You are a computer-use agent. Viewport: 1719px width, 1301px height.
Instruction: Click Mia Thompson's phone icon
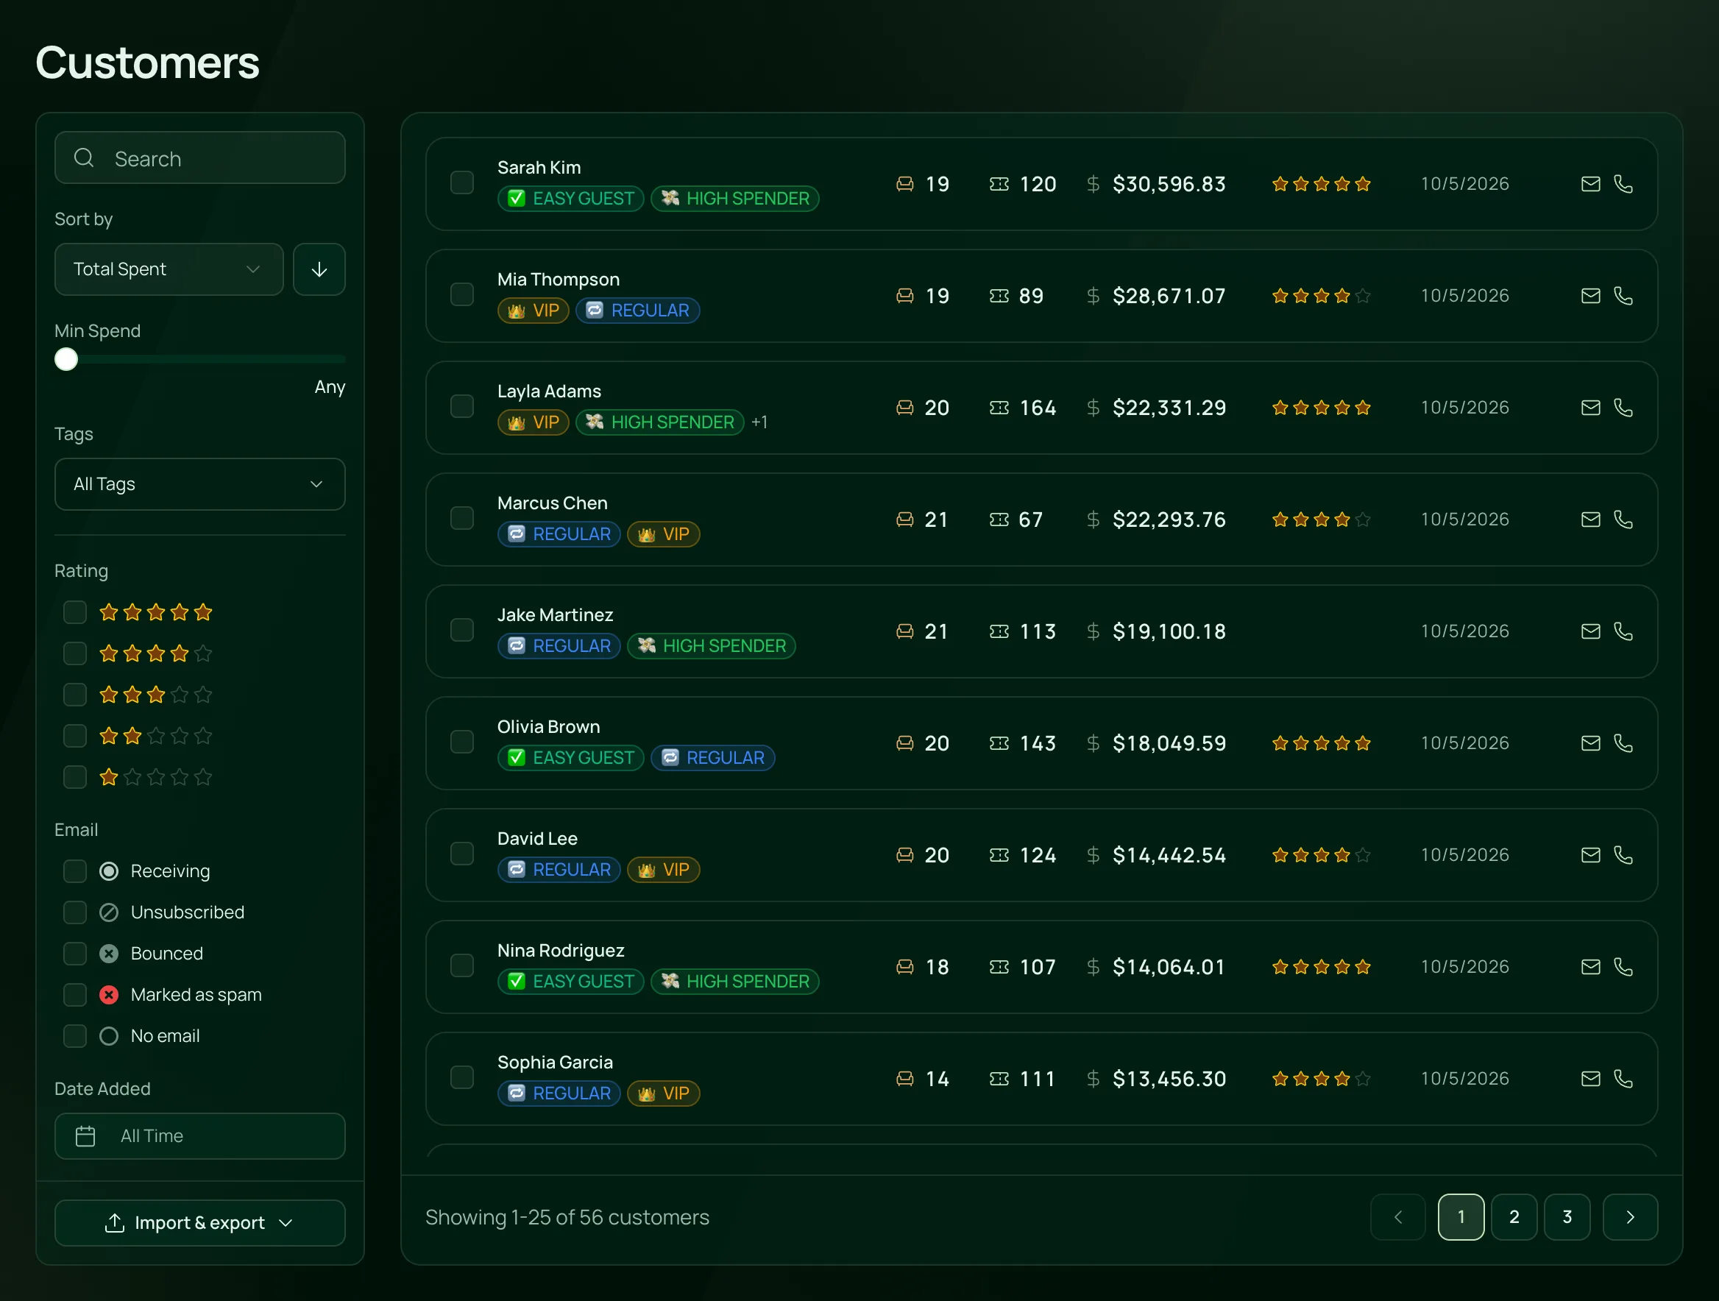pyautogui.click(x=1623, y=296)
